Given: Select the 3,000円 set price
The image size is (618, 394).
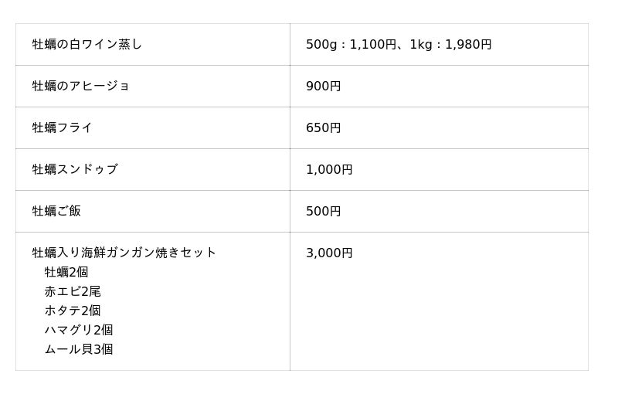Looking at the screenshot, I should 329,253.
